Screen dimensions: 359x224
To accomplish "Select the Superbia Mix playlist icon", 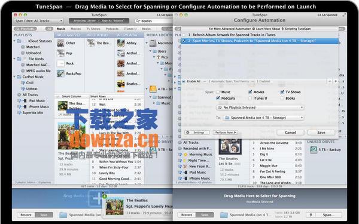I will point(19,112).
